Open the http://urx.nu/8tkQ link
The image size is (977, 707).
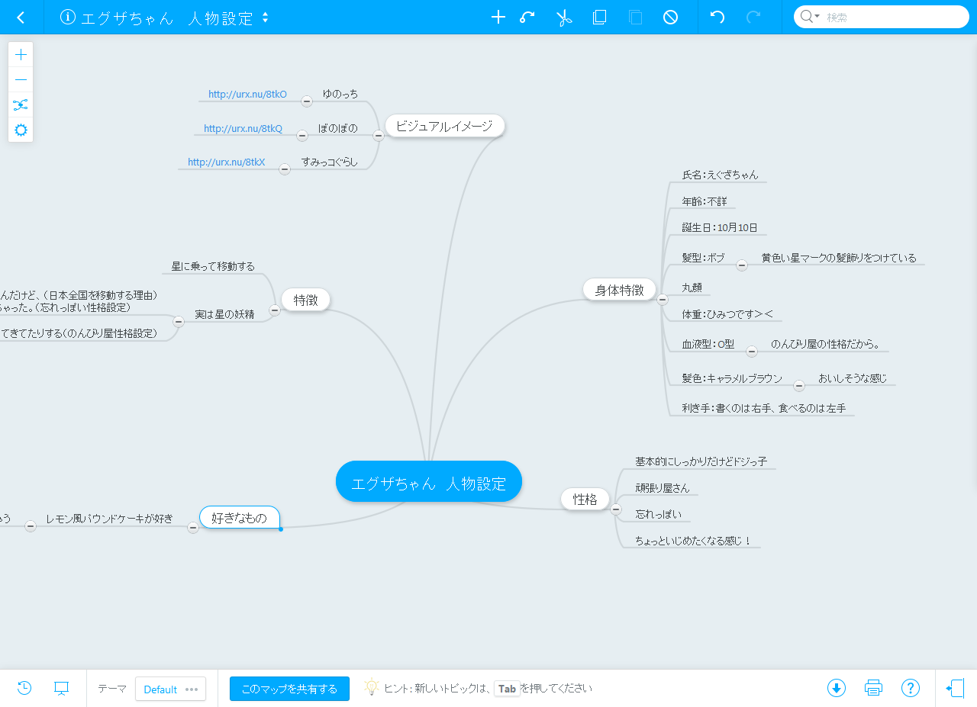pyautogui.click(x=243, y=129)
